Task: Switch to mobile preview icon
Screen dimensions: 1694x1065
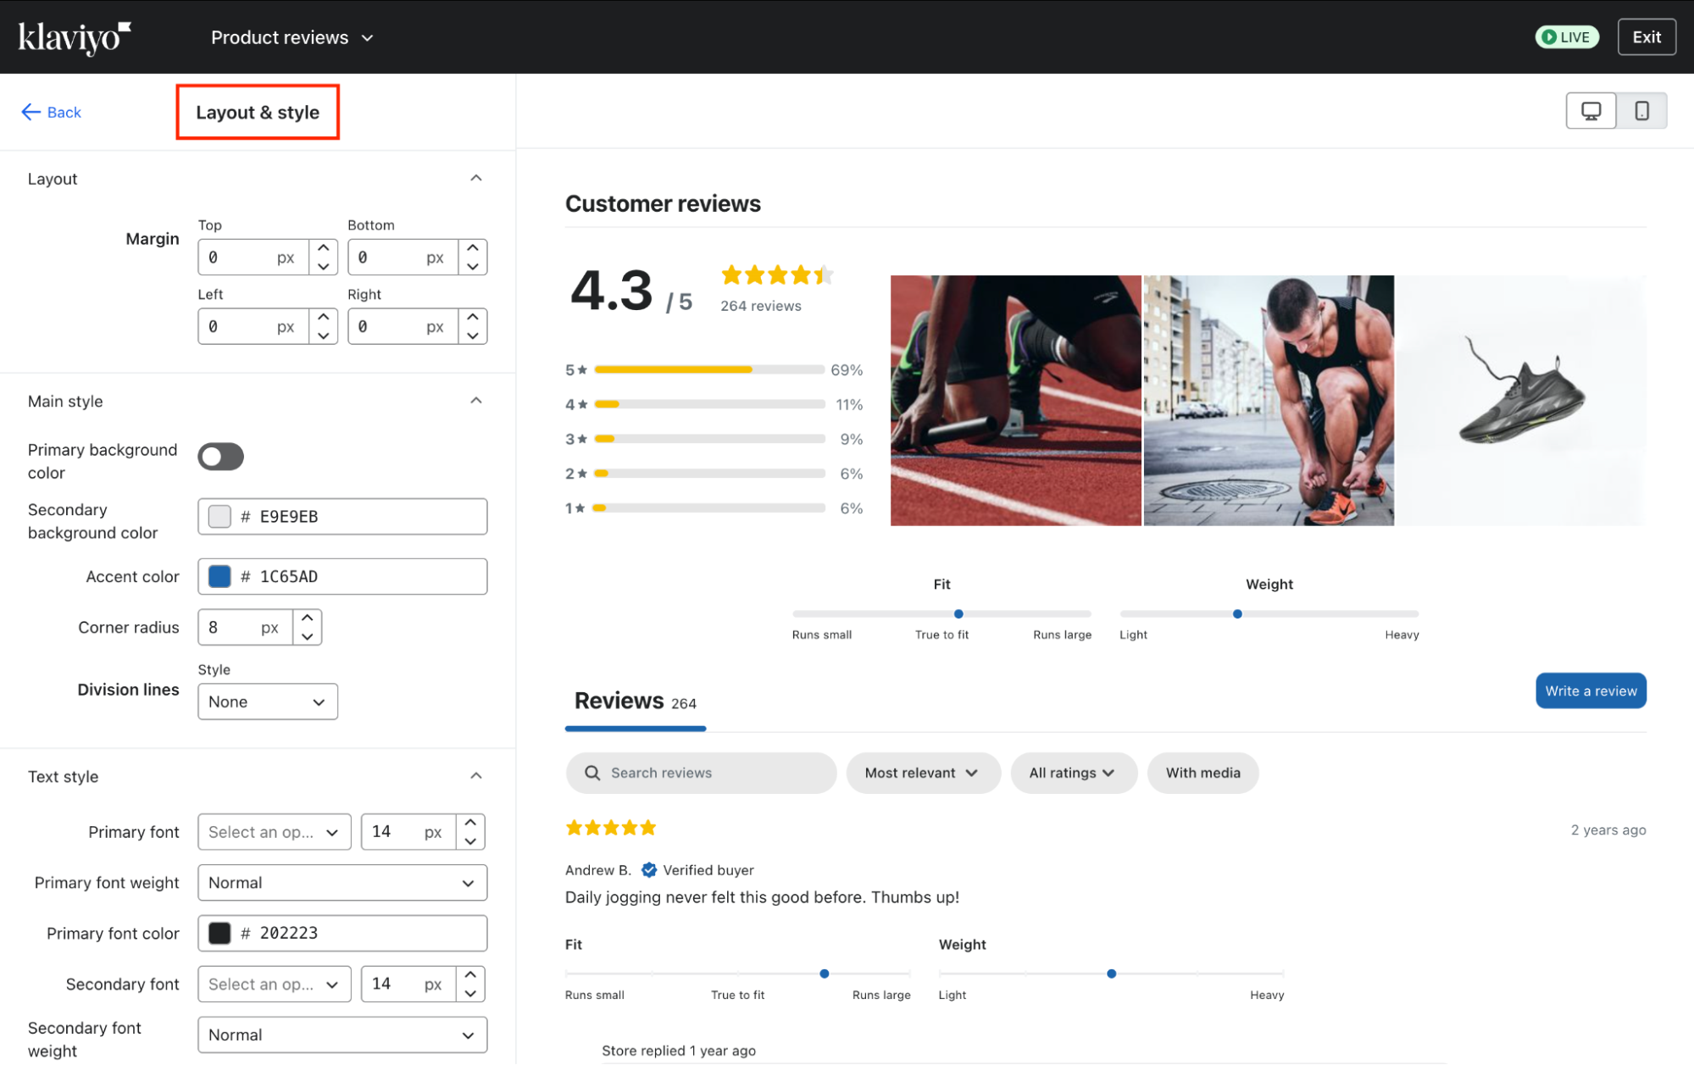Action: [1641, 111]
